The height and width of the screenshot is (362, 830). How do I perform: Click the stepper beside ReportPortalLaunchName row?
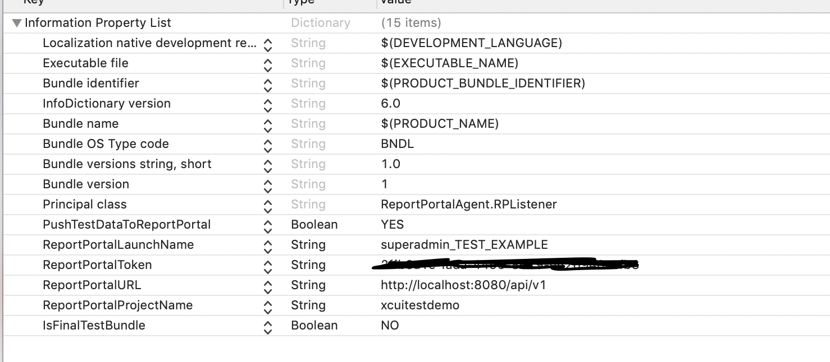(268, 244)
